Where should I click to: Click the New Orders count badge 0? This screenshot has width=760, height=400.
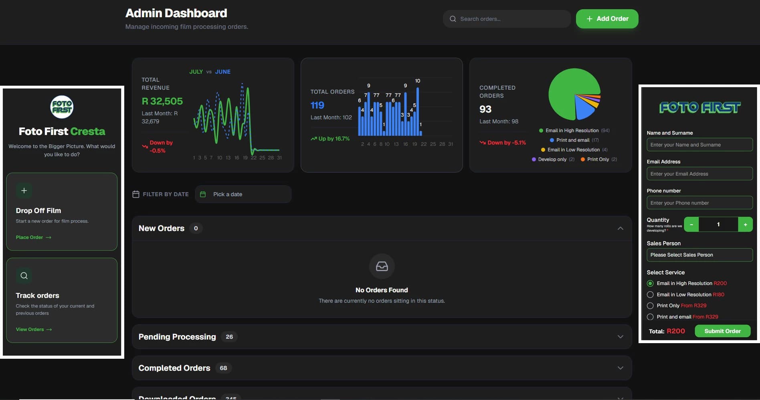tap(196, 228)
